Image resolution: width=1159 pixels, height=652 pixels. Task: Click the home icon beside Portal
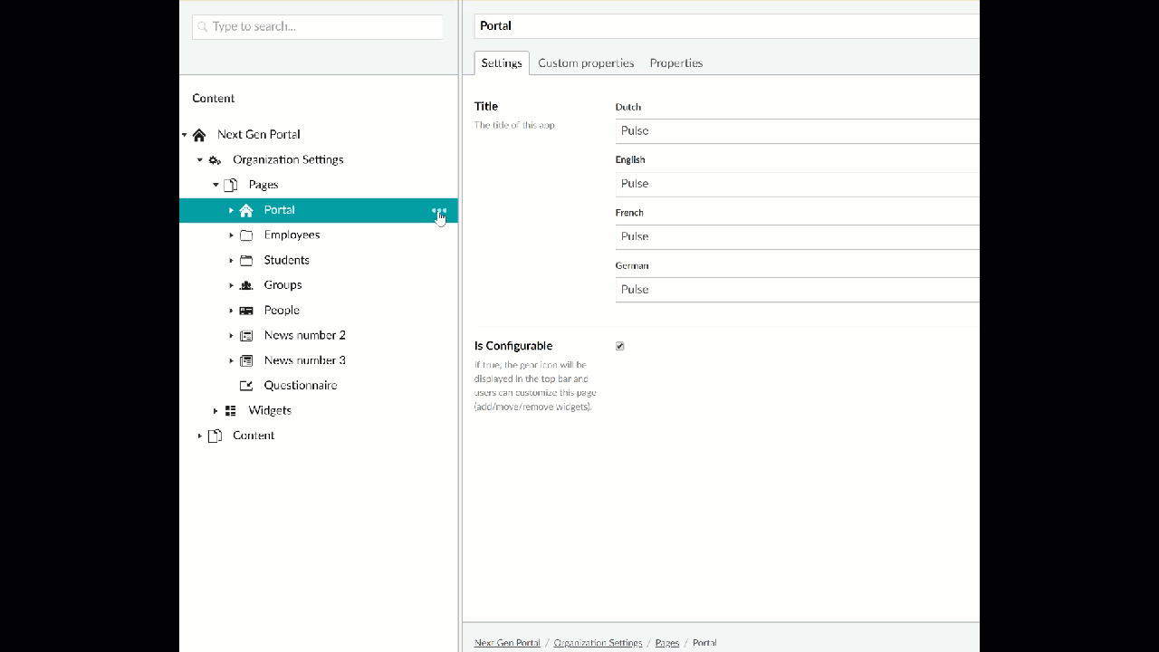coord(246,210)
